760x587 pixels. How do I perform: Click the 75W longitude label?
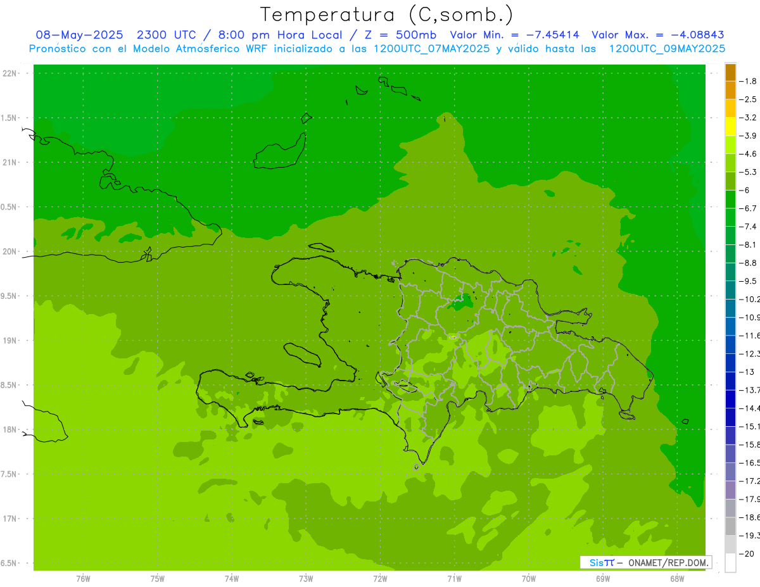[158, 579]
